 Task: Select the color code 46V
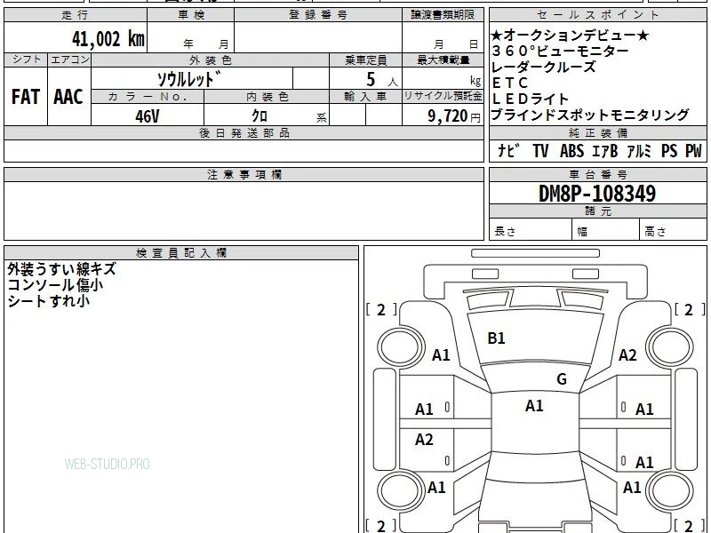tap(148, 116)
